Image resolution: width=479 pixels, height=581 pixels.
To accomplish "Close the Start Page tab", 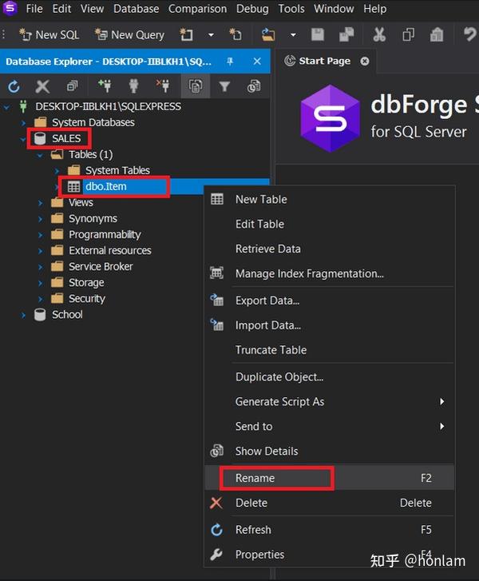I will point(365,62).
